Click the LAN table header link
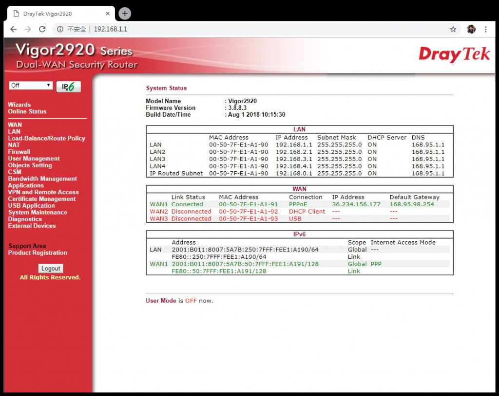 (x=299, y=129)
